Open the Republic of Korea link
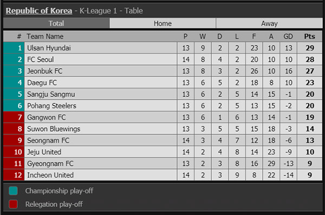325x215 pixels. [x=39, y=11]
